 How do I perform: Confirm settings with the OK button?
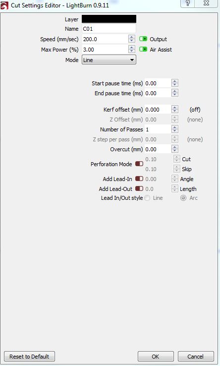pyautogui.click(x=156, y=357)
